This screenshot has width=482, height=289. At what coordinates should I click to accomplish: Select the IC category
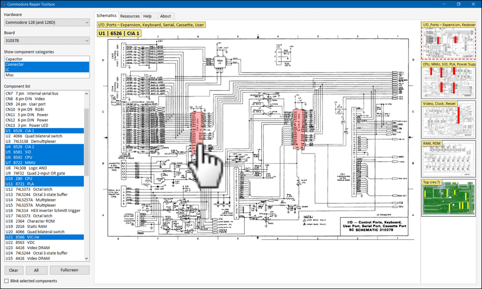click(x=47, y=70)
